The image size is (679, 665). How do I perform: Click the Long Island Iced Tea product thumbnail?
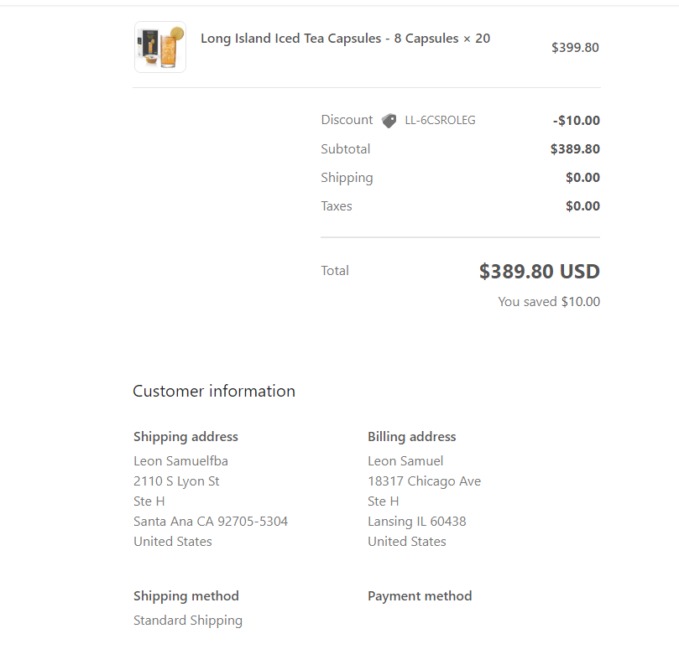pyautogui.click(x=160, y=47)
